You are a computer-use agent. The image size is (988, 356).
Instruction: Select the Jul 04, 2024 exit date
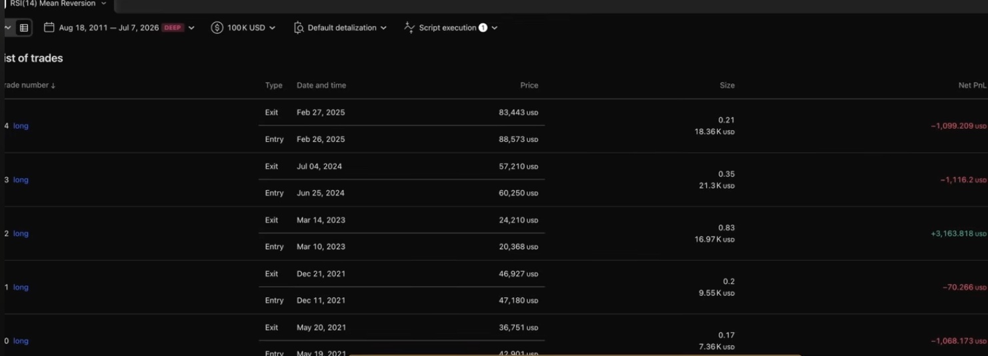click(x=319, y=167)
